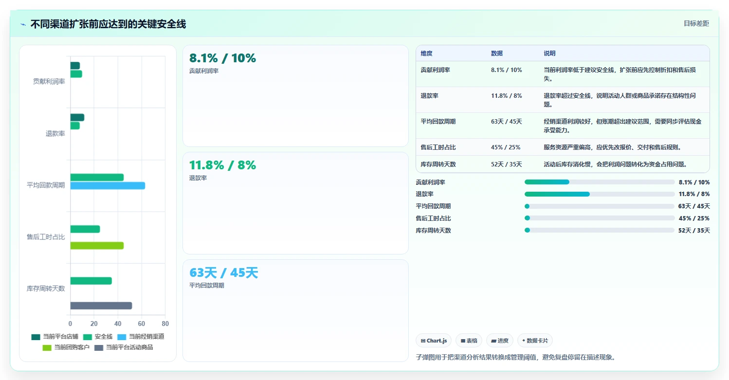Image resolution: width=729 pixels, height=380 pixels.
Task: Click the 52天 / 35天 progress list value
Action: coord(694,231)
